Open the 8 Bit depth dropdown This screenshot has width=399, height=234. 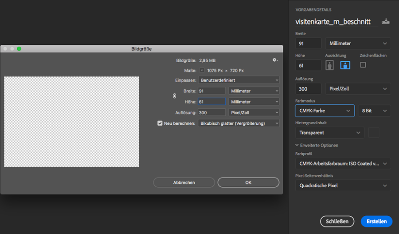tap(374, 111)
